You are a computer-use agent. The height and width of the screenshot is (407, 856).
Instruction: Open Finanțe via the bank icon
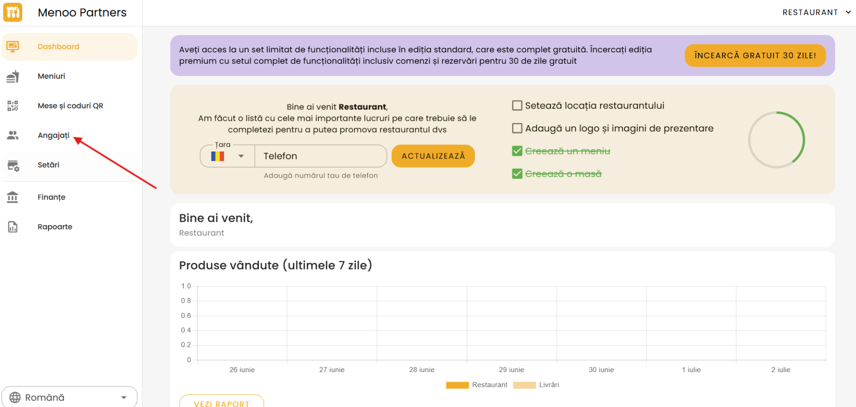tap(13, 197)
